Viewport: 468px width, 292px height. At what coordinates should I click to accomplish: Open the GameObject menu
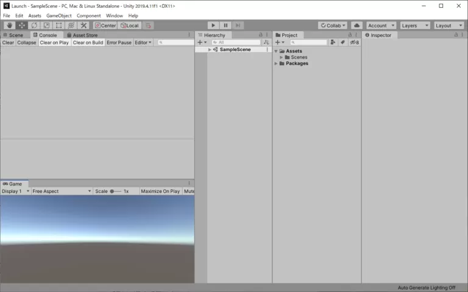point(59,16)
